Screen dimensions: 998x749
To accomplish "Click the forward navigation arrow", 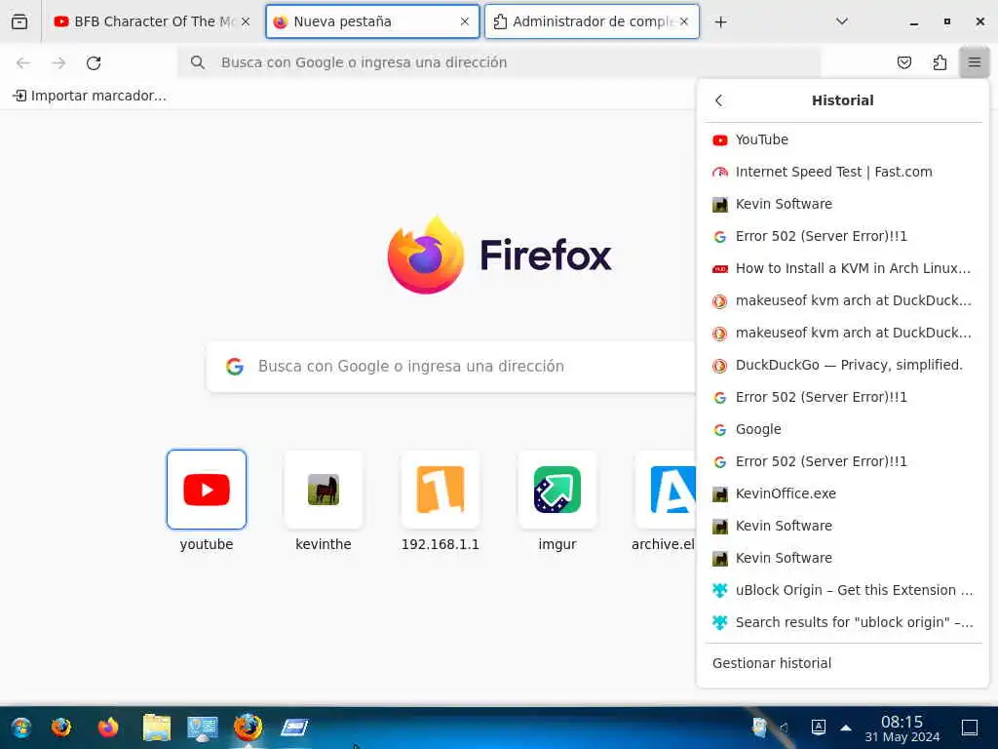I will (58, 63).
